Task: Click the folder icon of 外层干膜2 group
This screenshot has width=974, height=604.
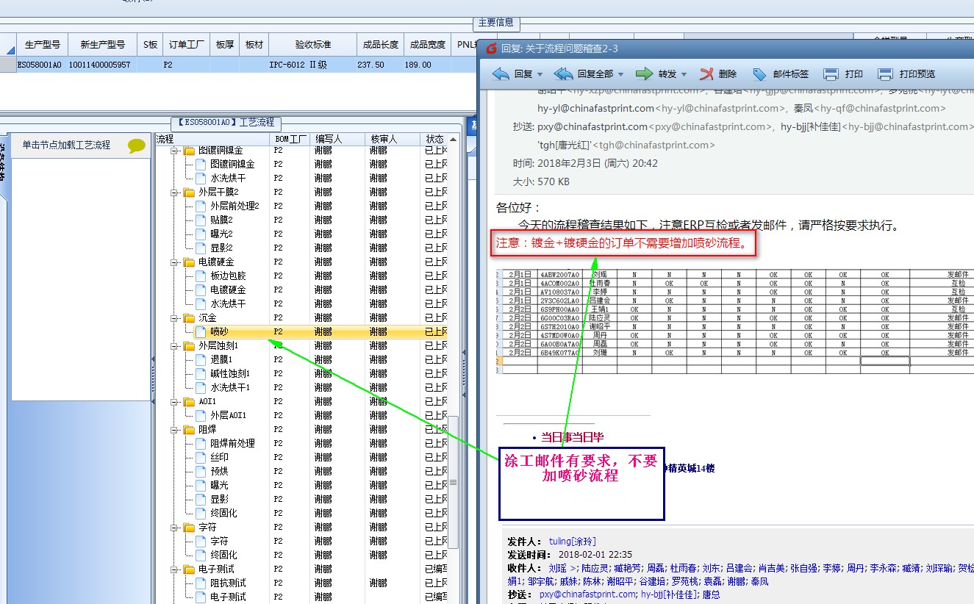Action: (x=190, y=193)
